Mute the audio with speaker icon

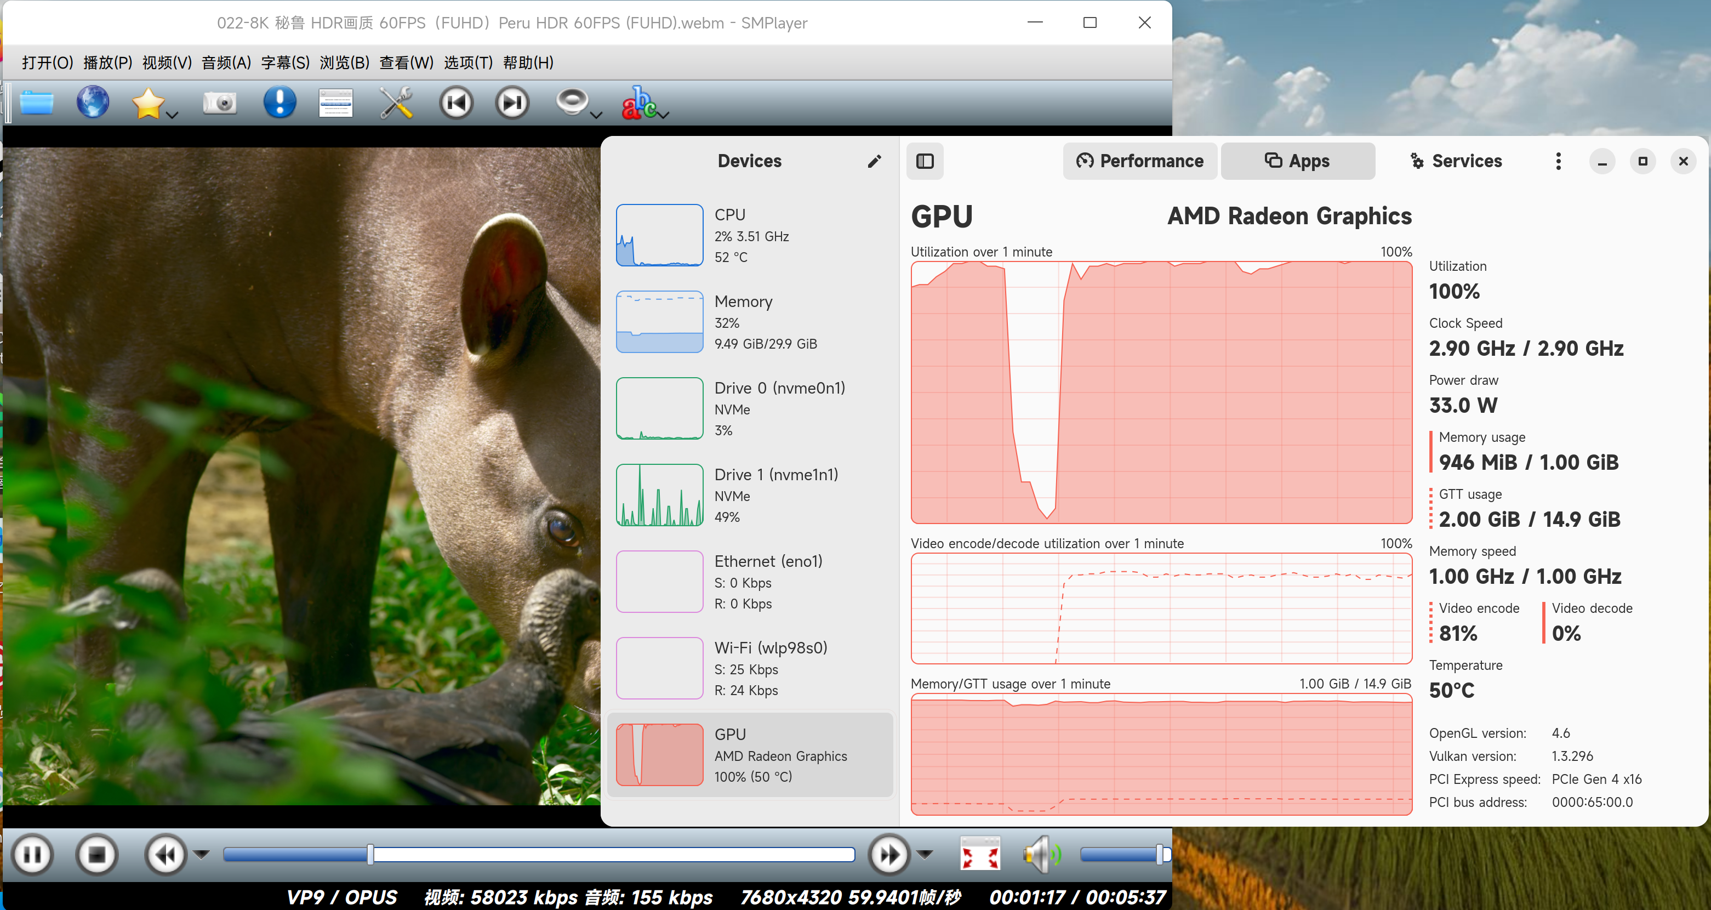click(x=1041, y=854)
